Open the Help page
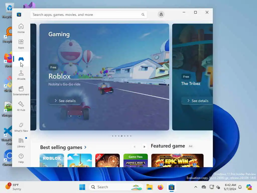 point(21,158)
